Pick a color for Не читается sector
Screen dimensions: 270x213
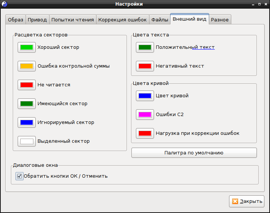pos(27,85)
